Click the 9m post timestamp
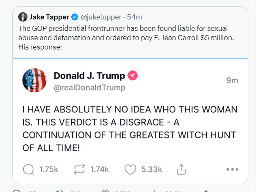256x192 pixels. [x=232, y=80]
